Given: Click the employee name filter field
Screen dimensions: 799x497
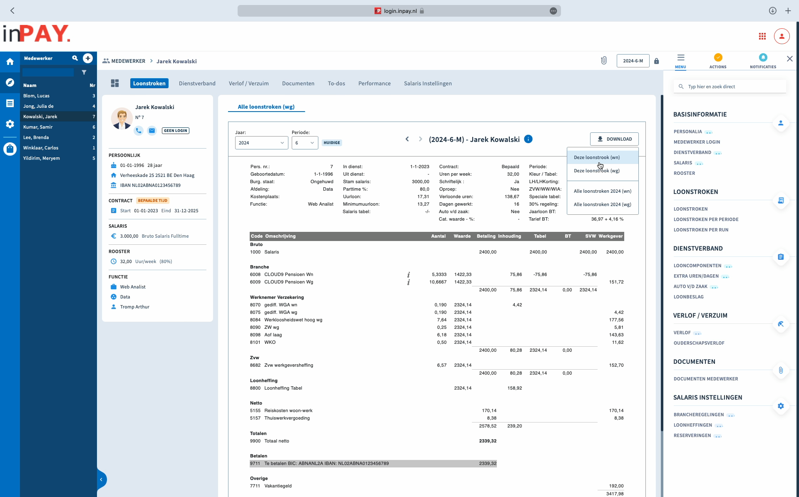Looking at the screenshot, I should click(48, 72).
